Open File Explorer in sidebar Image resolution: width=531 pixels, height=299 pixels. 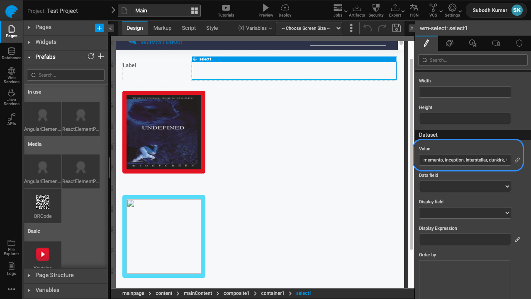(x=11, y=247)
